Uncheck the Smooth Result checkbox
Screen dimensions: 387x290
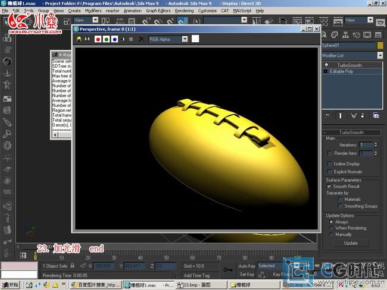click(x=329, y=186)
